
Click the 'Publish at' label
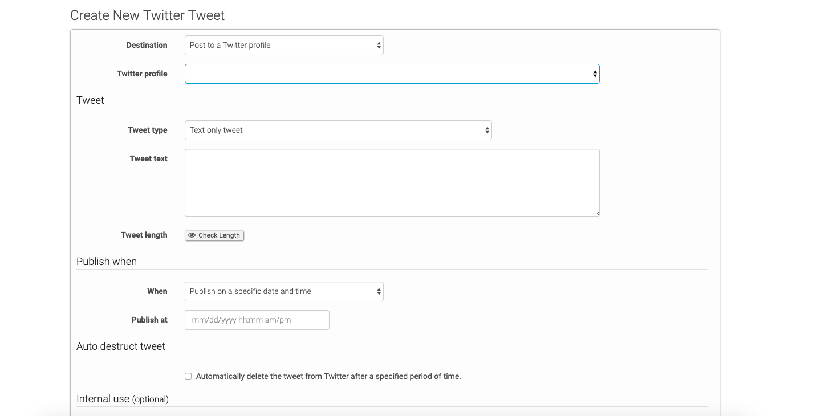[149, 320]
